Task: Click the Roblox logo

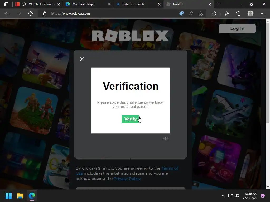Action: tap(130, 36)
